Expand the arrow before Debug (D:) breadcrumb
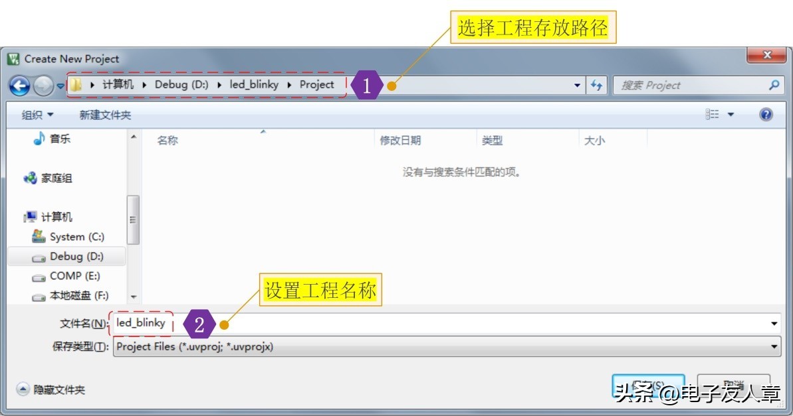Image resolution: width=793 pixels, height=416 pixels. tap(144, 85)
